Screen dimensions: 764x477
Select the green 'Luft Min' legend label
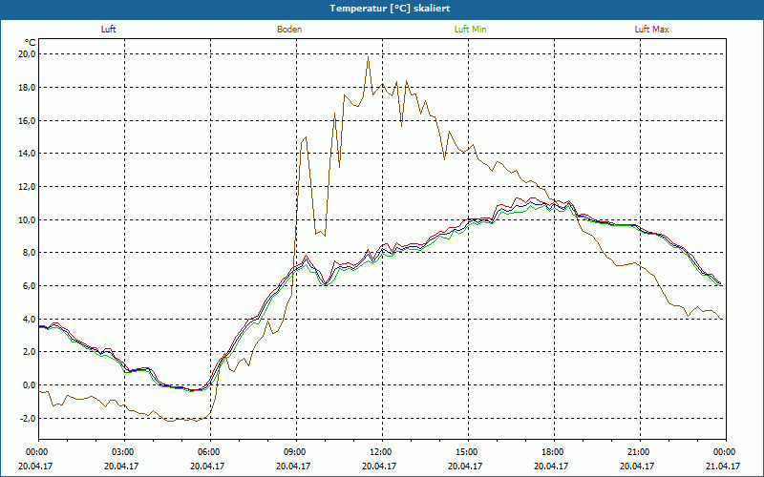click(x=470, y=30)
